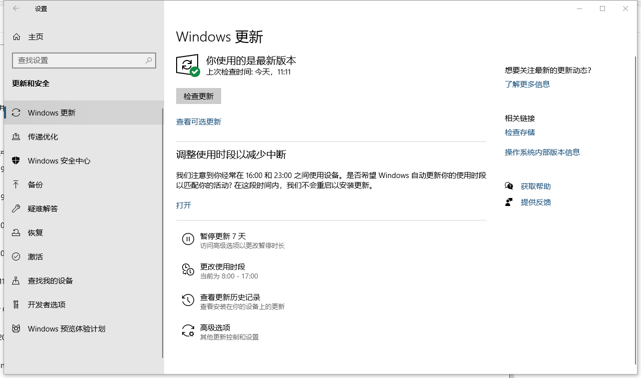Click the clock icon next to 更改使用时段
This screenshot has height=378, width=641.
(188, 269)
